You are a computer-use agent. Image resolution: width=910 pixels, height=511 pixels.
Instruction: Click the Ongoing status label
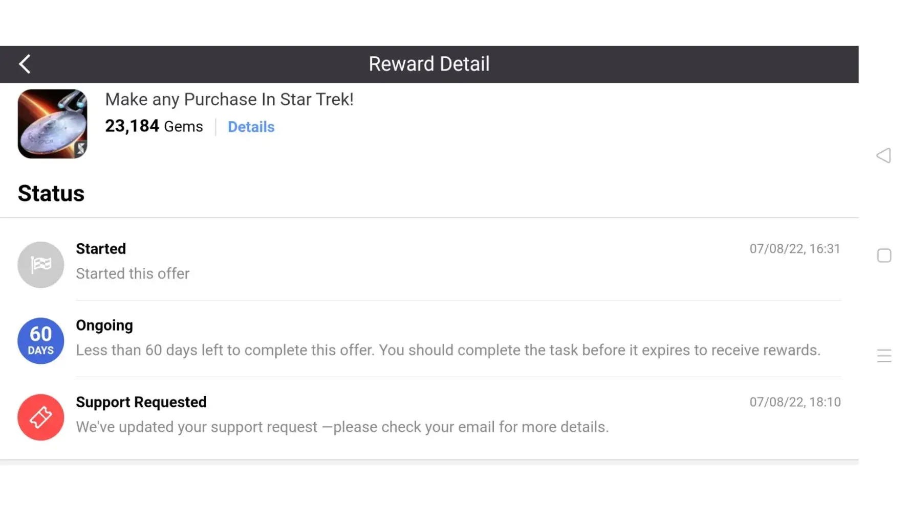104,326
